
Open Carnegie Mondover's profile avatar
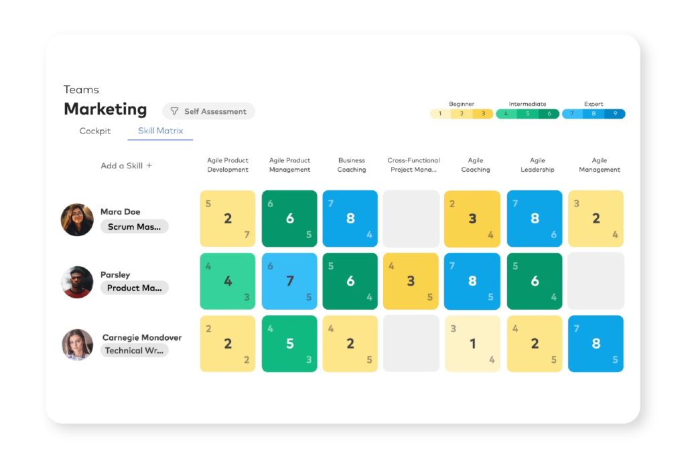[x=77, y=344]
